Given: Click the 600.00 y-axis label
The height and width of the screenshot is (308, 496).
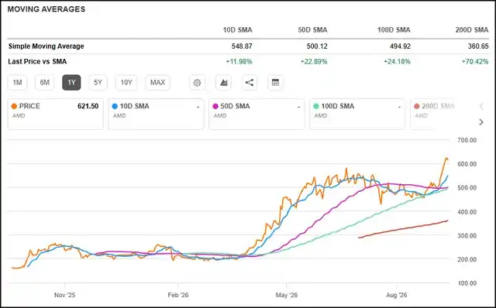Looking at the screenshot, I should 467,164.
